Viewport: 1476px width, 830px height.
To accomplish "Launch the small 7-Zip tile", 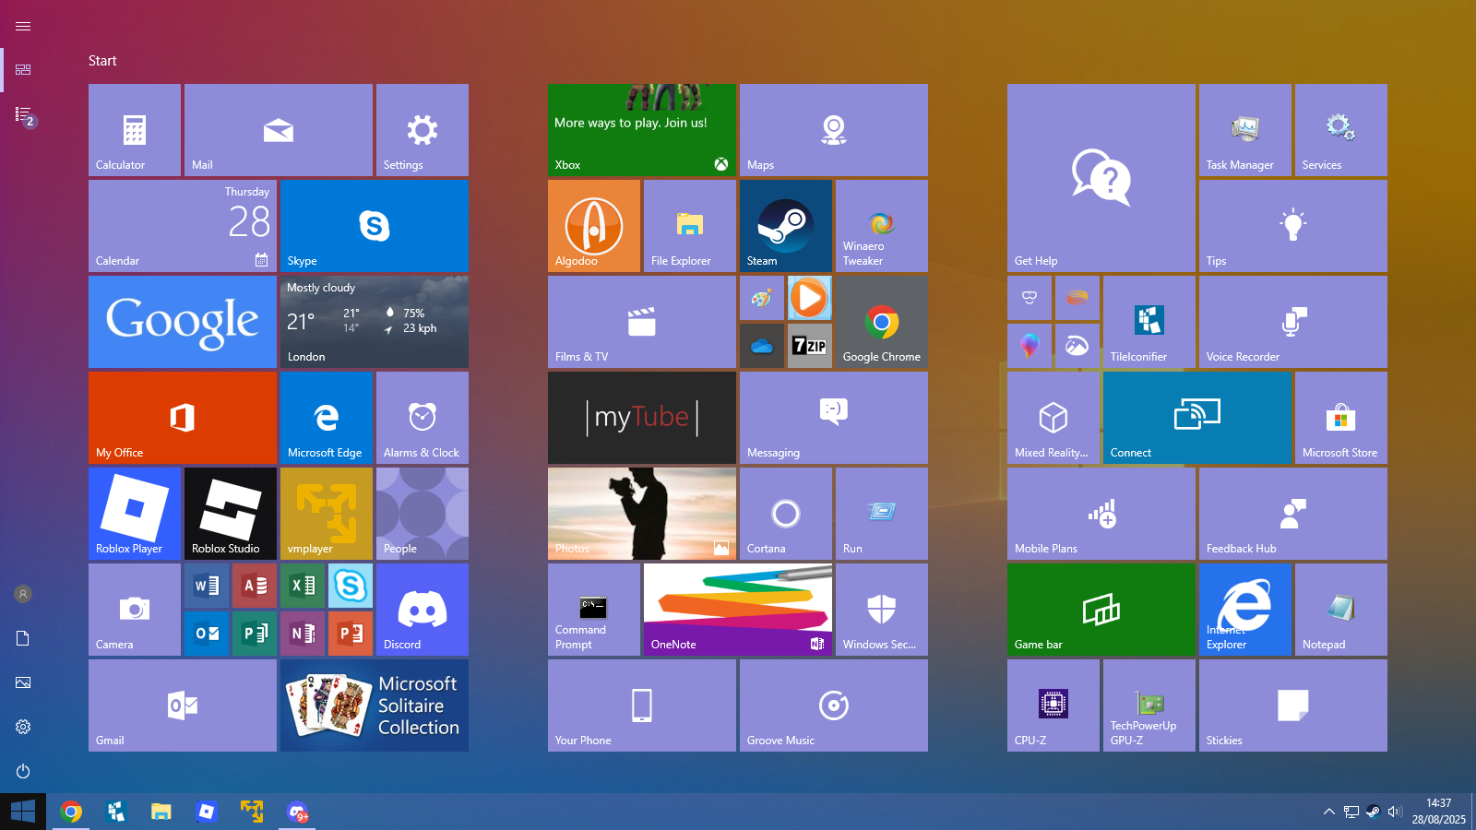I will coord(810,346).
